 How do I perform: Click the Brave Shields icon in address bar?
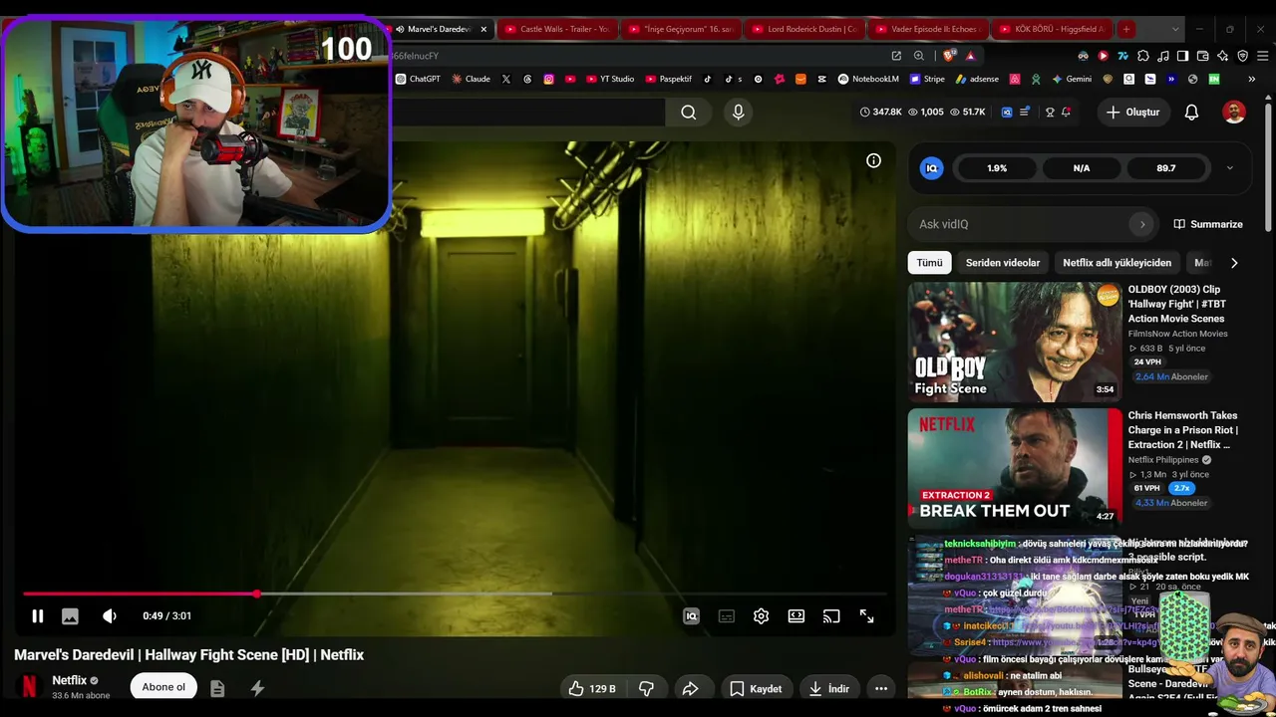tap(948, 56)
